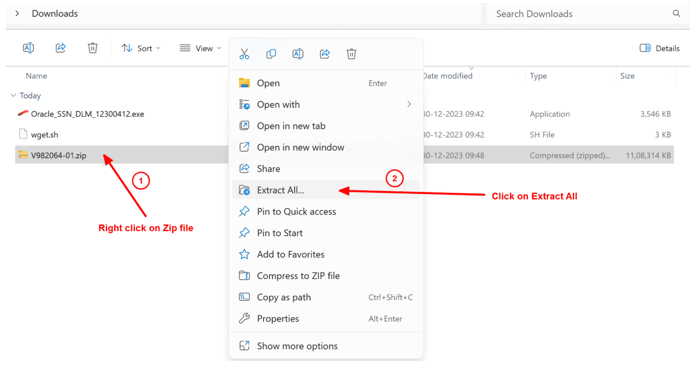
Task: Click Show more options
Action: (297, 346)
